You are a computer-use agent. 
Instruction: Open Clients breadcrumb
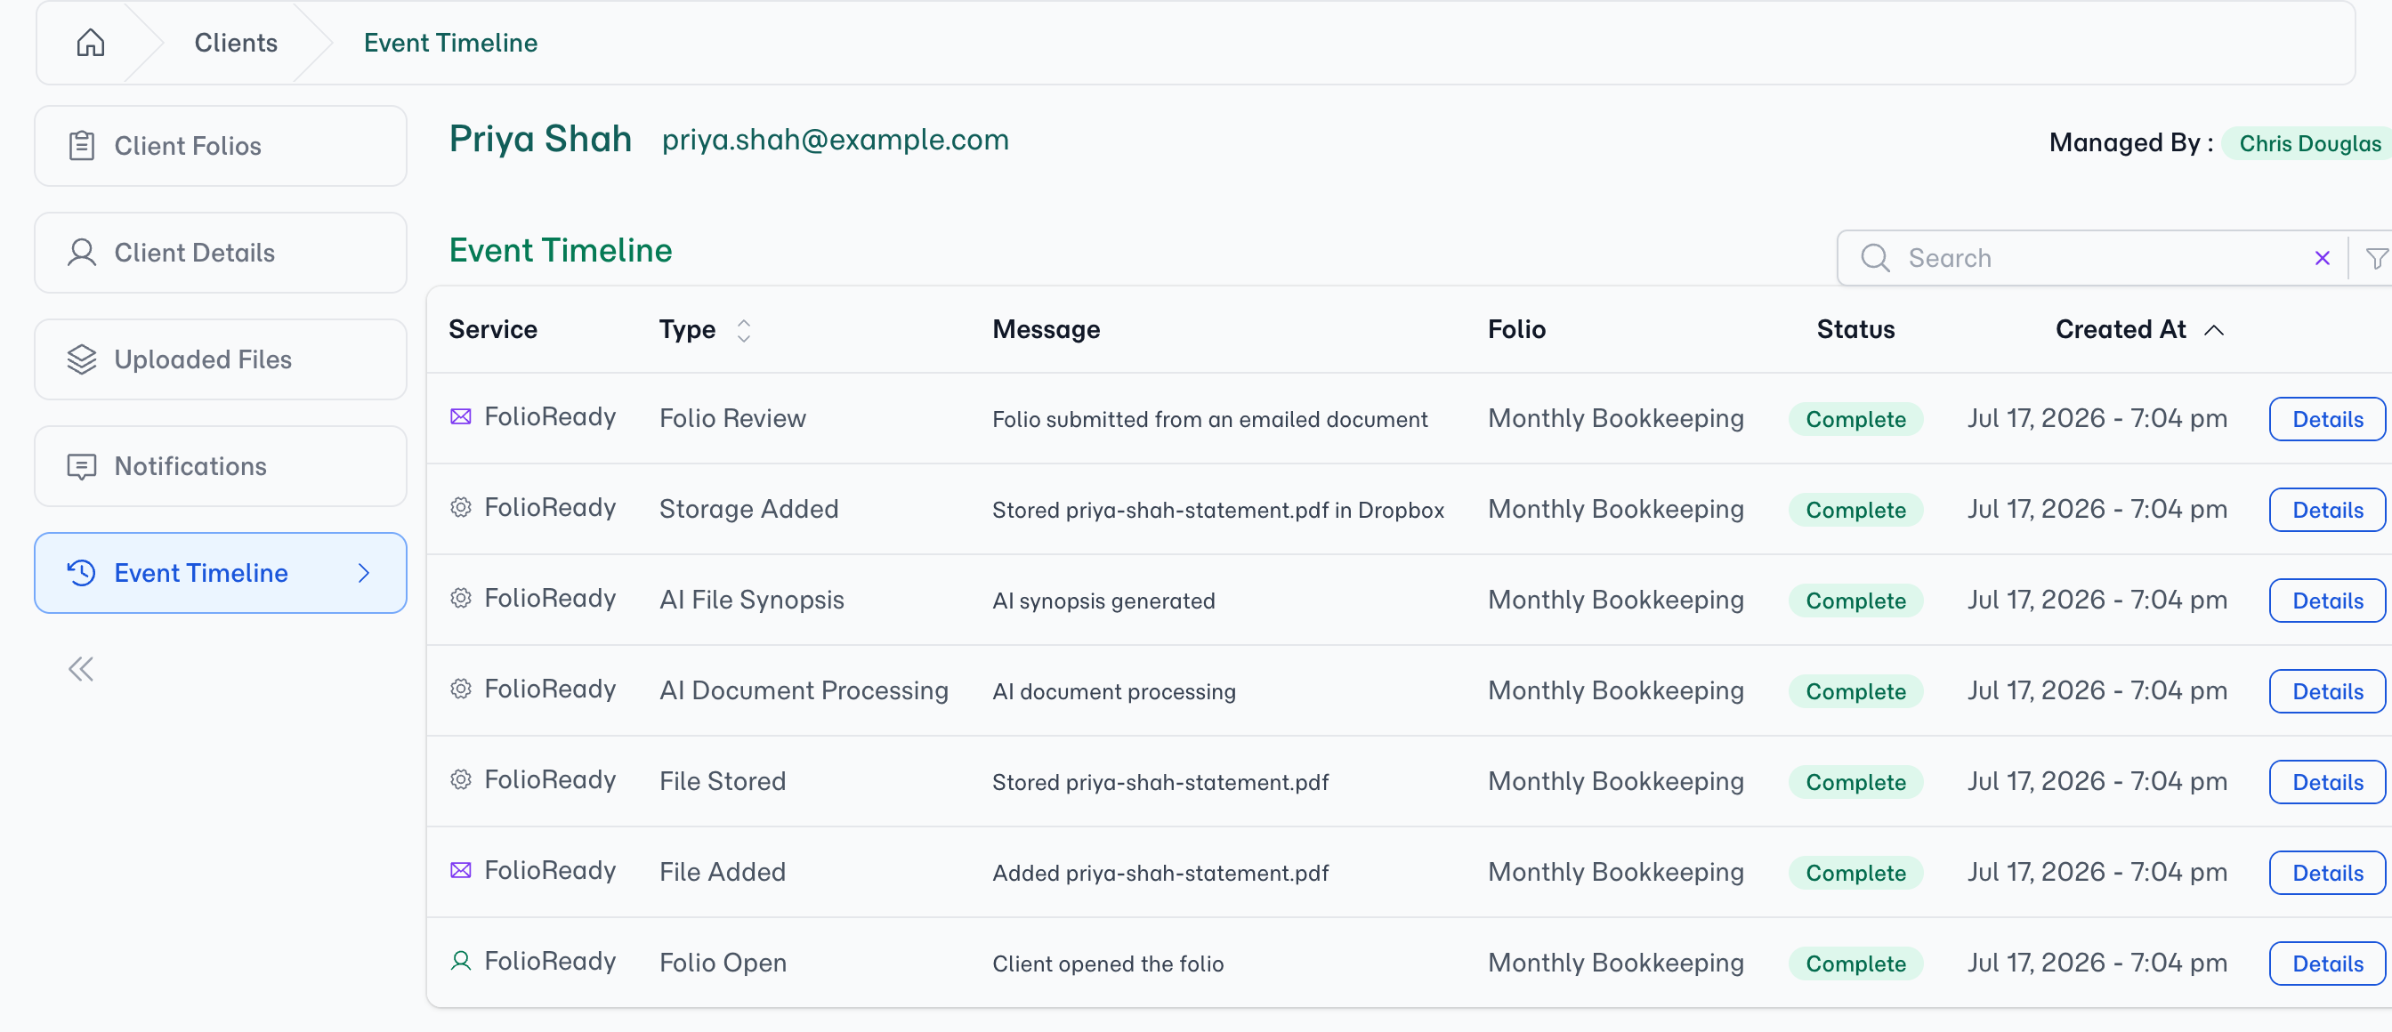tap(236, 43)
